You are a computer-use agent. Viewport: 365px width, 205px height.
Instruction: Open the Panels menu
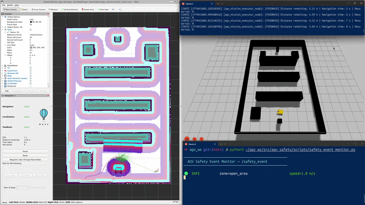click(10, 5)
